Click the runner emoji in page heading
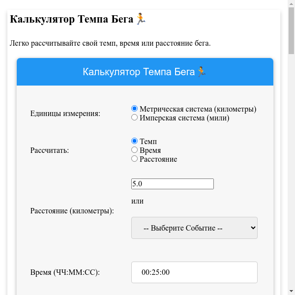The height and width of the screenshot is (295, 295). (x=140, y=19)
